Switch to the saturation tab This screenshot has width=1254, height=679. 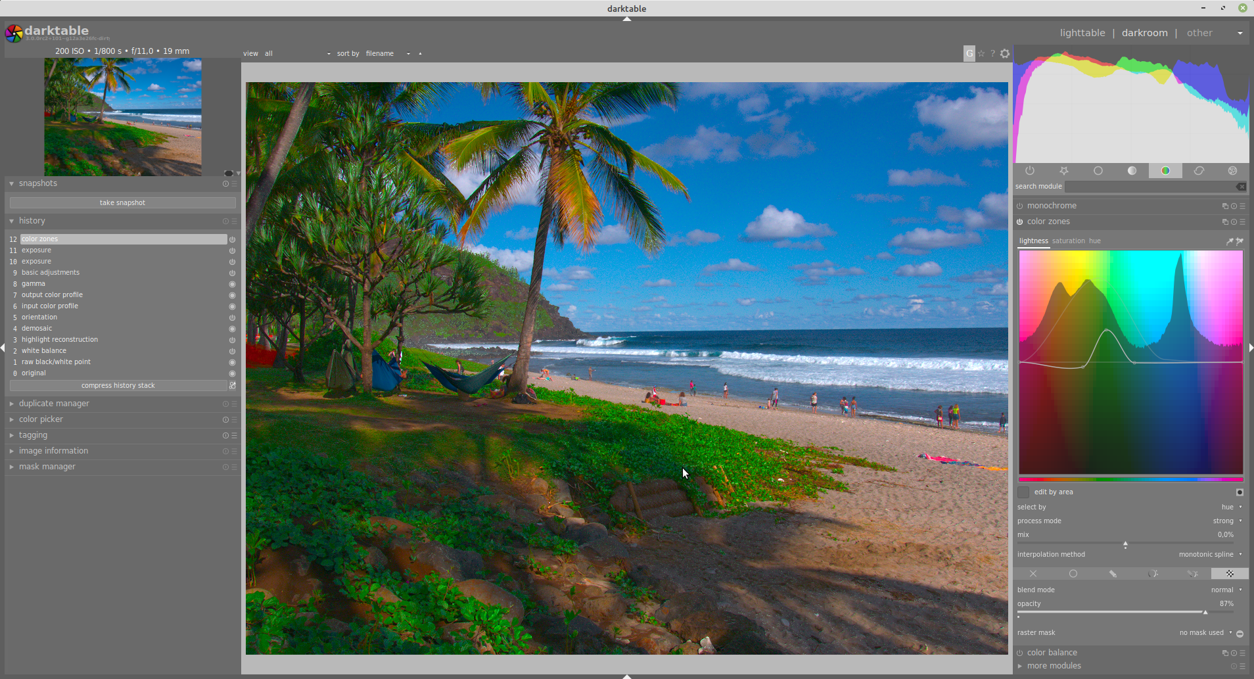pyautogui.click(x=1069, y=241)
